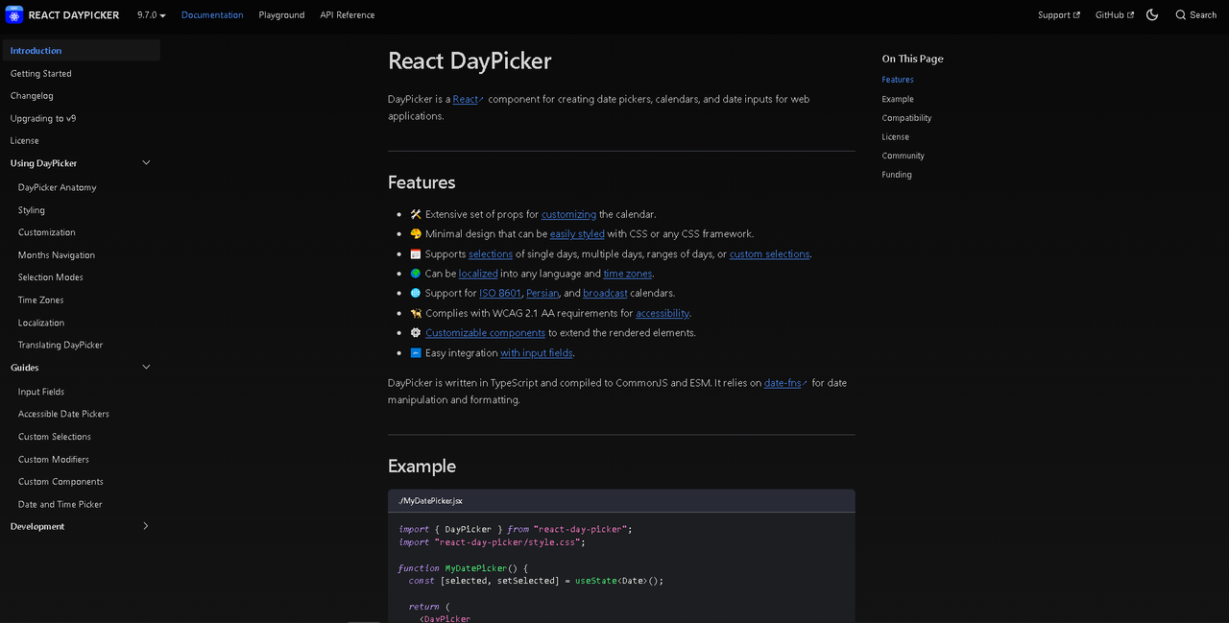Jump to Features in On This Page
Screen dimensions: 1229x623
click(898, 80)
